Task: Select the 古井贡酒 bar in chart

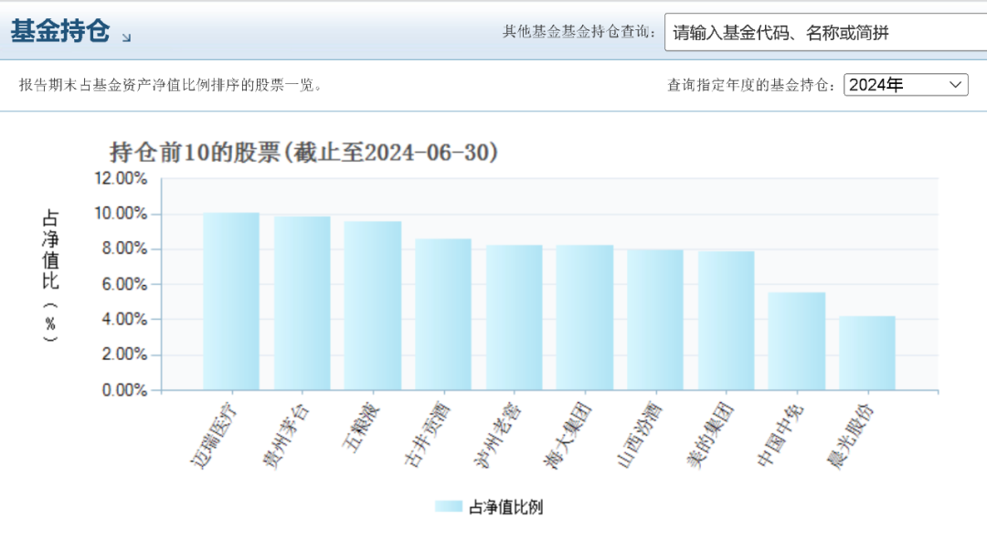Action: 443,315
